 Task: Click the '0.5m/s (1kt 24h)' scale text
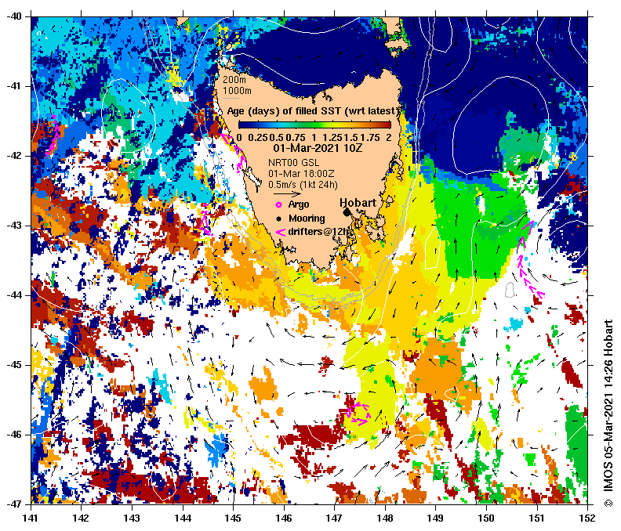303,185
